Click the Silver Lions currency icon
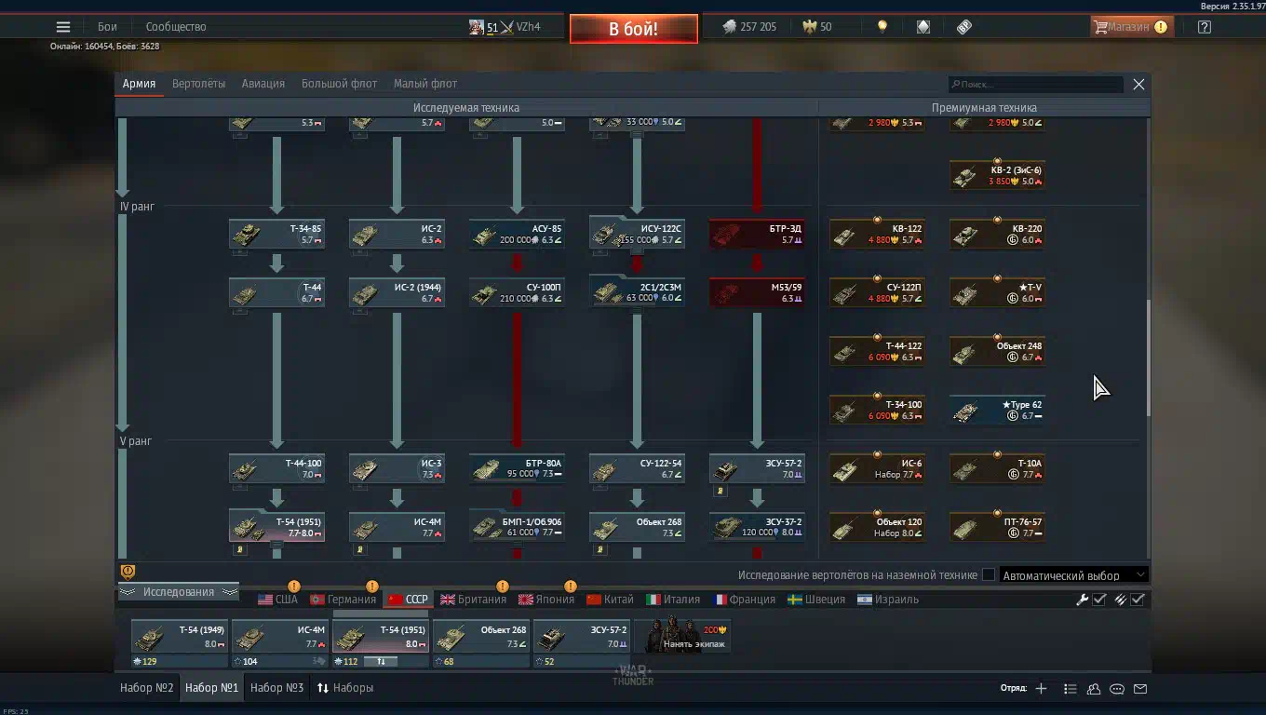The image size is (1266, 715). [x=729, y=27]
